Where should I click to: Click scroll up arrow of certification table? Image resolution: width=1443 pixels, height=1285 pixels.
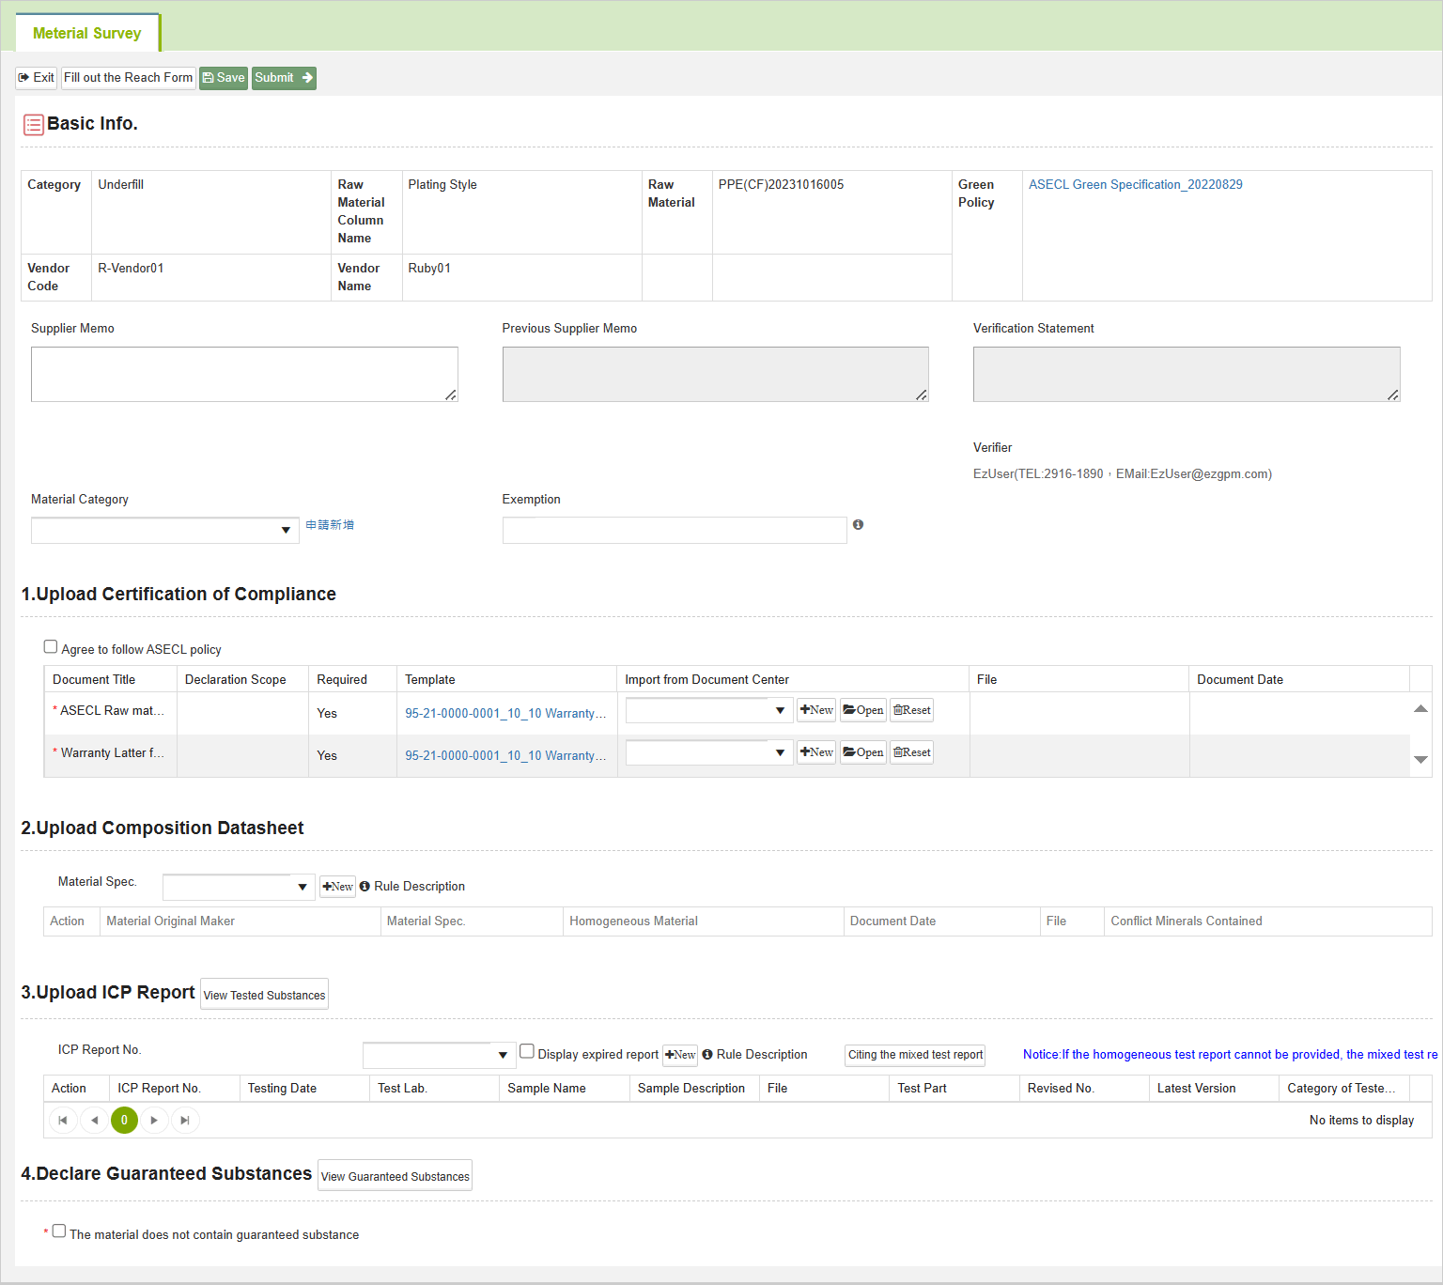pos(1420,709)
